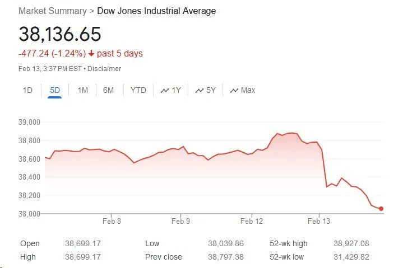The height and width of the screenshot is (268, 403).
Task: Open the Market Summary breadcrumb link
Action: 53,11
